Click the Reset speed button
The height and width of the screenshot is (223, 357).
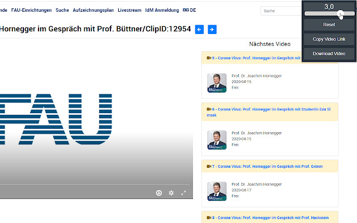[x=329, y=25]
